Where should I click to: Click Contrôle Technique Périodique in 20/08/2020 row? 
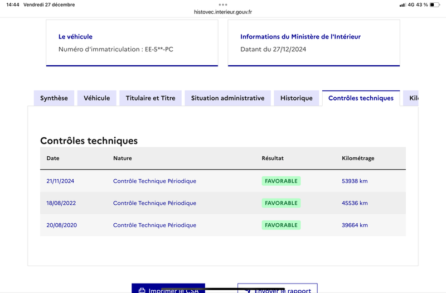155,225
